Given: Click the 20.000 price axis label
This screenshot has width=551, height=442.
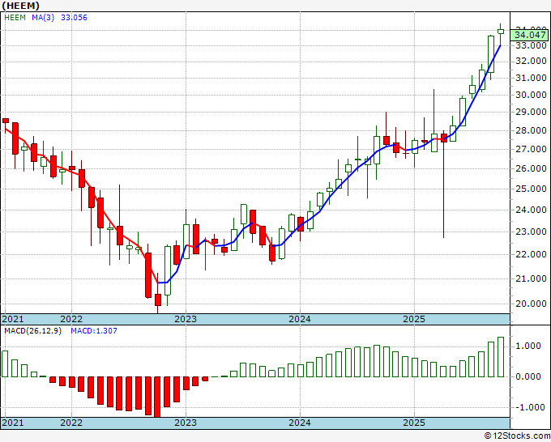Looking at the screenshot, I should (531, 304).
